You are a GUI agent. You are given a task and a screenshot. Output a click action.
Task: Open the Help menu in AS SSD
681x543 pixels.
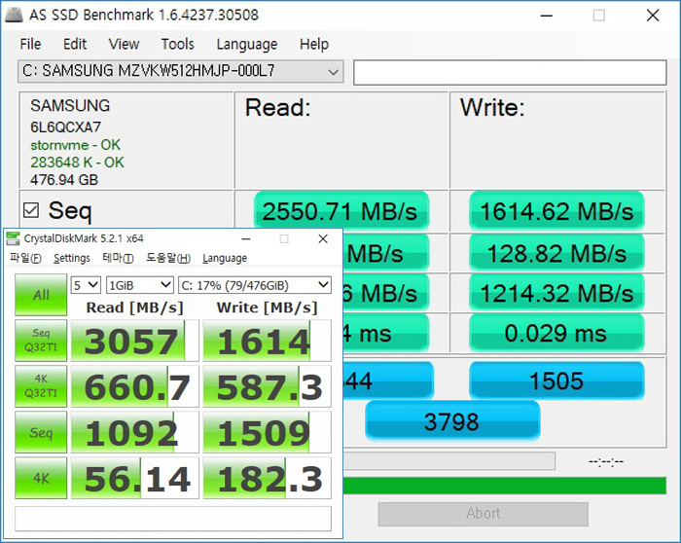point(314,44)
